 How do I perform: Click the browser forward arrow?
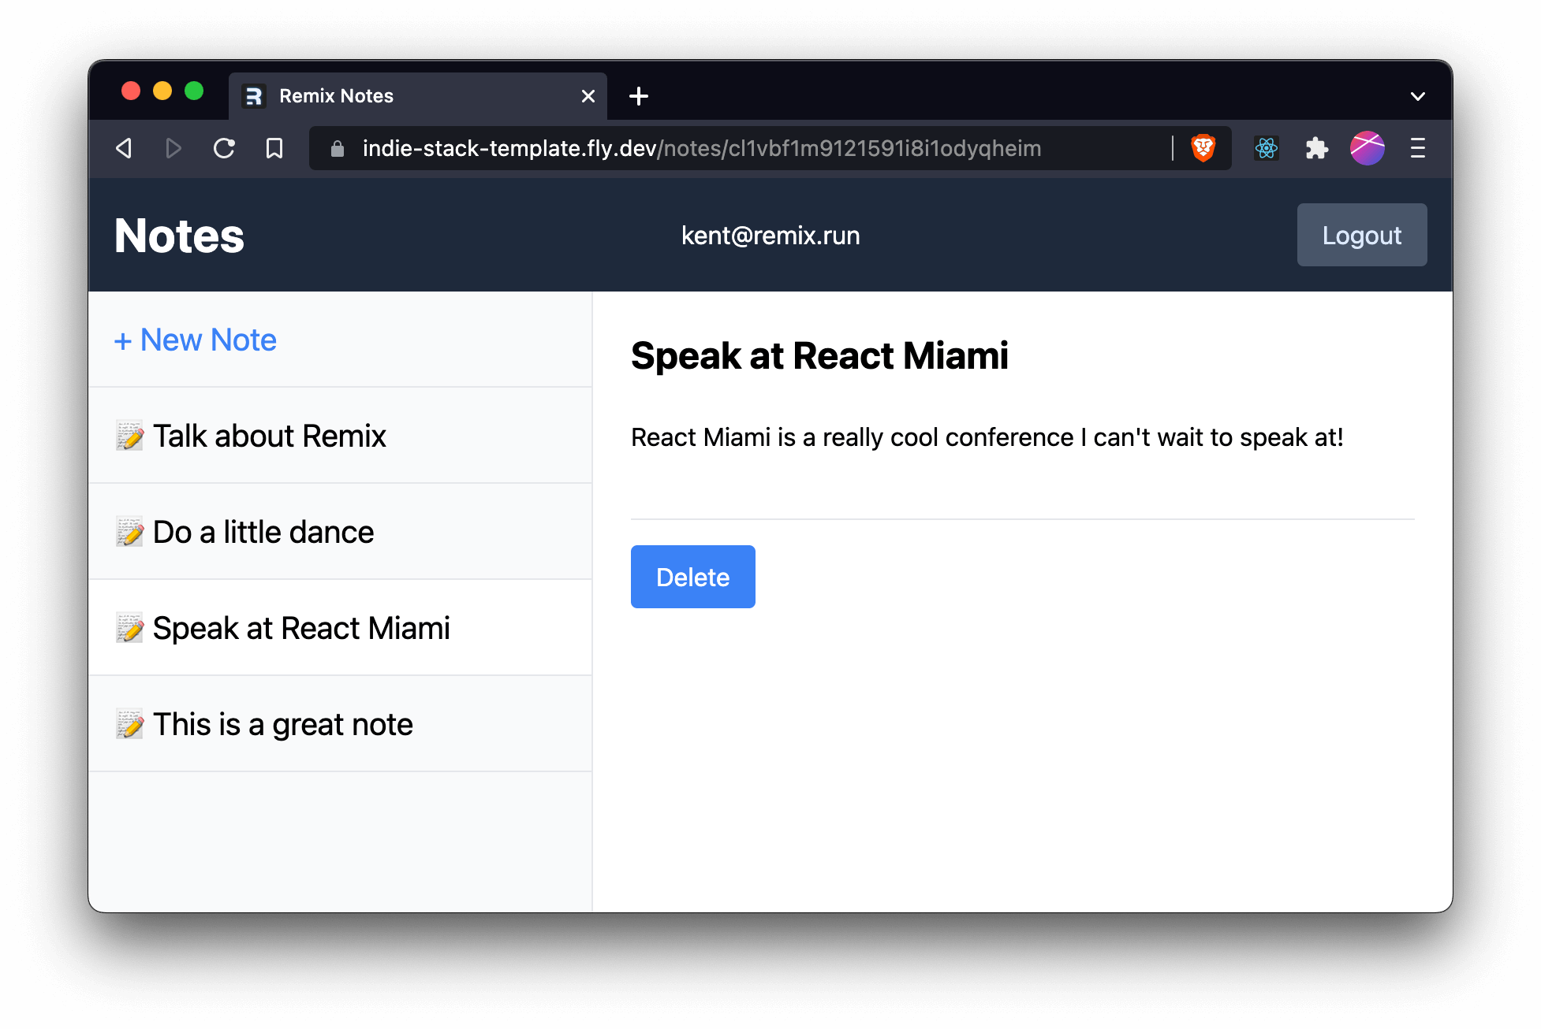174,148
